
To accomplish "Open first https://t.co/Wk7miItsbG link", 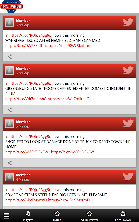I will coord(26,99).
